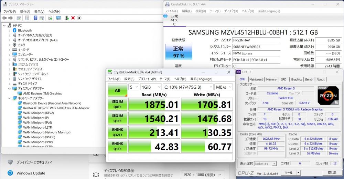Collapse the ネットワーク アダプター node
This screenshot has width=344, height=179.
point(9,98)
